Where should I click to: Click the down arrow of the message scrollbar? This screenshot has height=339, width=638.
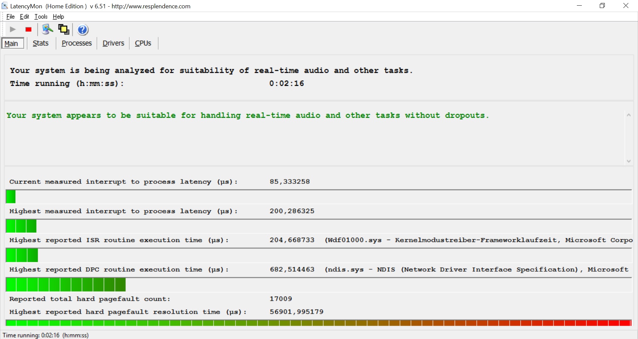[629, 161]
